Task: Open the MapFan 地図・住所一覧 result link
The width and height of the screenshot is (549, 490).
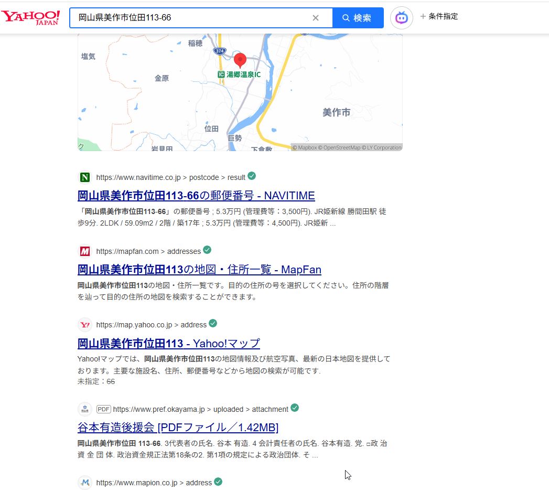Action: (x=199, y=270)
